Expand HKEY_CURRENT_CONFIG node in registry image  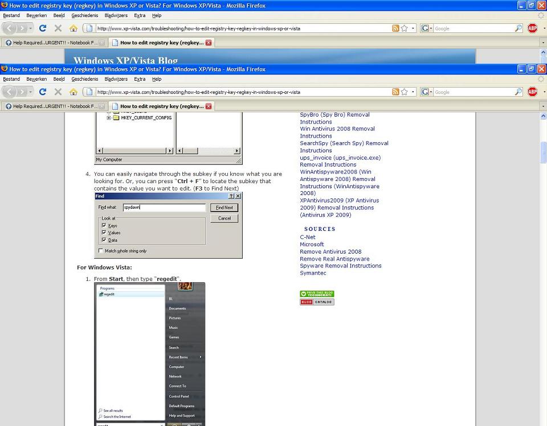click(x=108, y=118)
